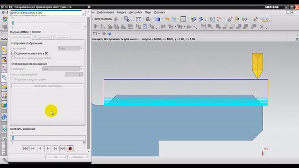Click the rewind to start playback button
The image size is (299, 168).
pos(25,148)
